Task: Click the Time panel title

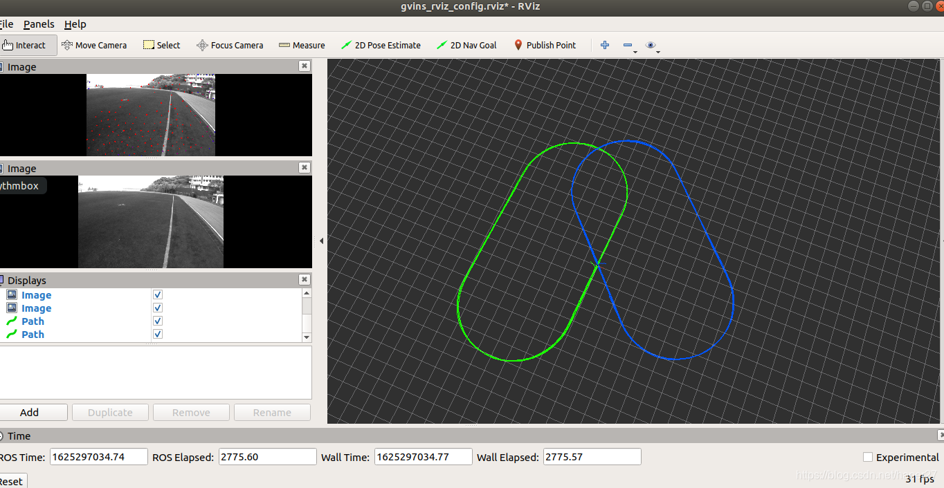Action: [19, 435]
